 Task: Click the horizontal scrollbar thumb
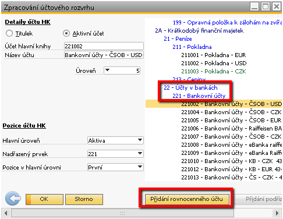pos(122,213)
